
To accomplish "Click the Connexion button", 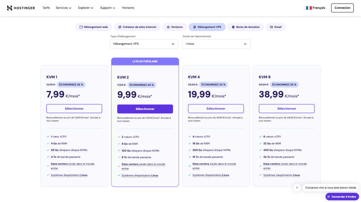I will click(342, 8).
